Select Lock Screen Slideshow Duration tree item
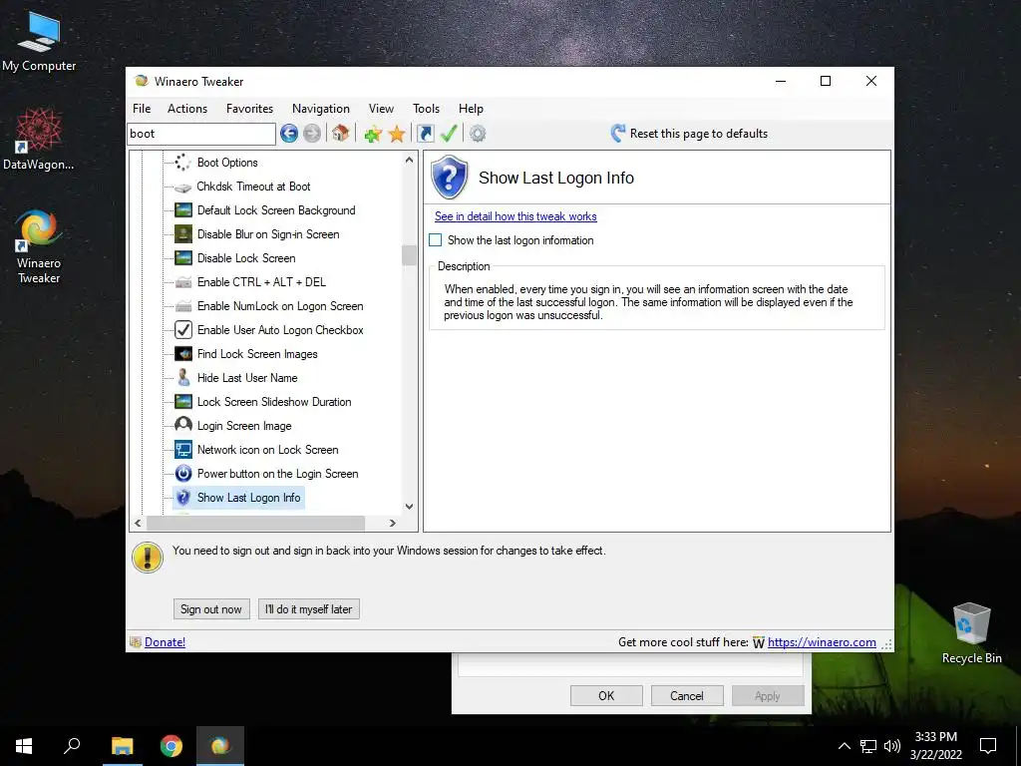The width and height of the screenshot is (1021, 766). (x=274, y=402)
